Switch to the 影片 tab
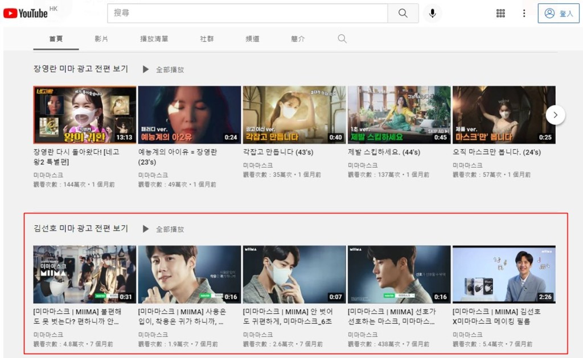 [101, 39]
